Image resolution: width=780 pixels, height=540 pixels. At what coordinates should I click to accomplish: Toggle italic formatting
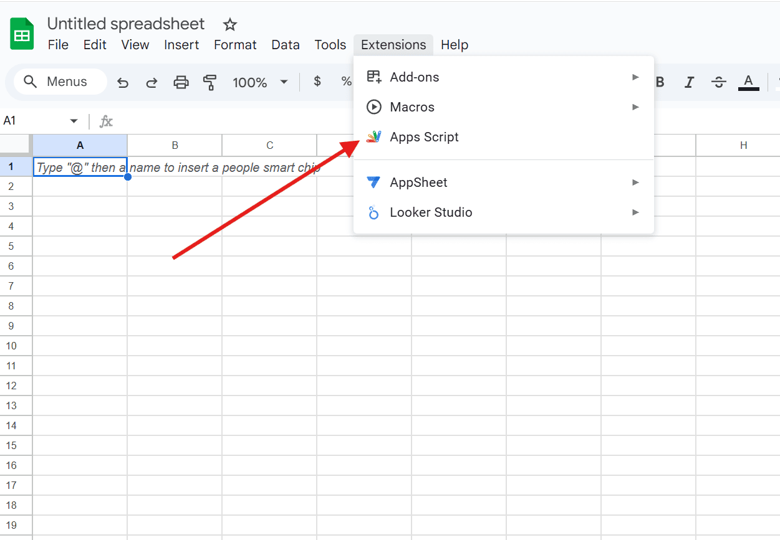tap(689, 82)
